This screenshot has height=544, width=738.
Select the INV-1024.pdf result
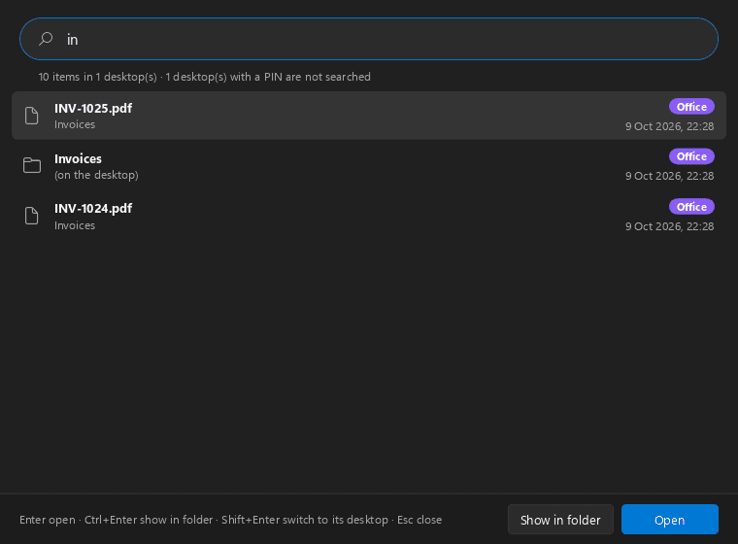[x=369, y=217]
